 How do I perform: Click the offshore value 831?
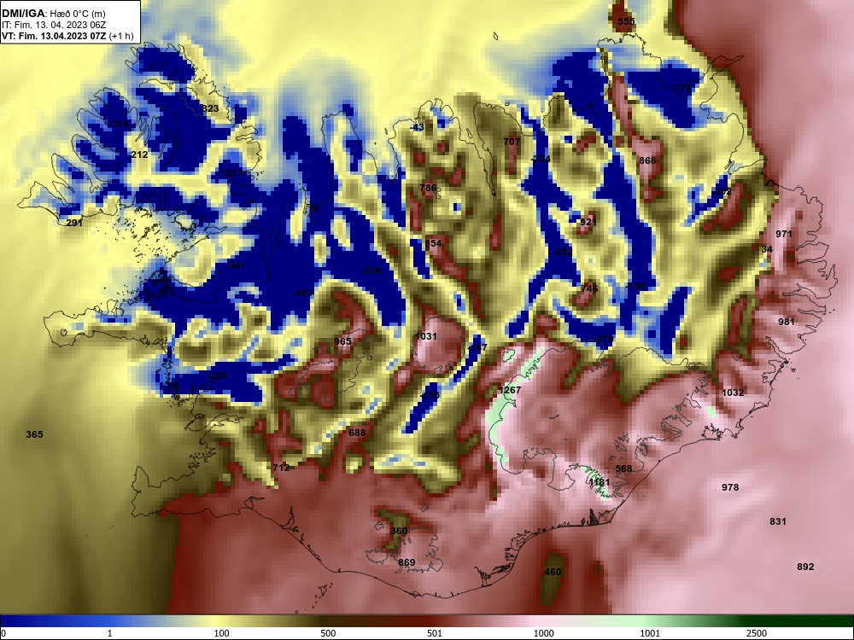point(778,521)
